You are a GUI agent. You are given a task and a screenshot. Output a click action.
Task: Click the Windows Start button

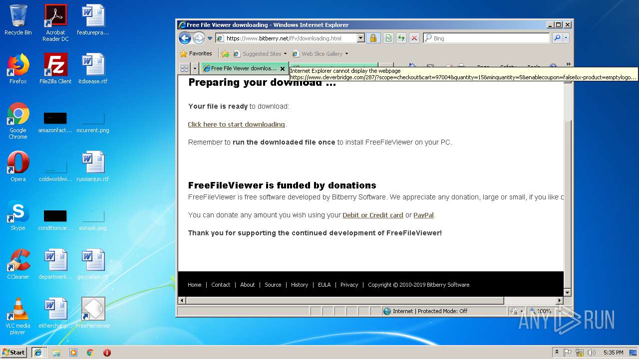(14, 352)
